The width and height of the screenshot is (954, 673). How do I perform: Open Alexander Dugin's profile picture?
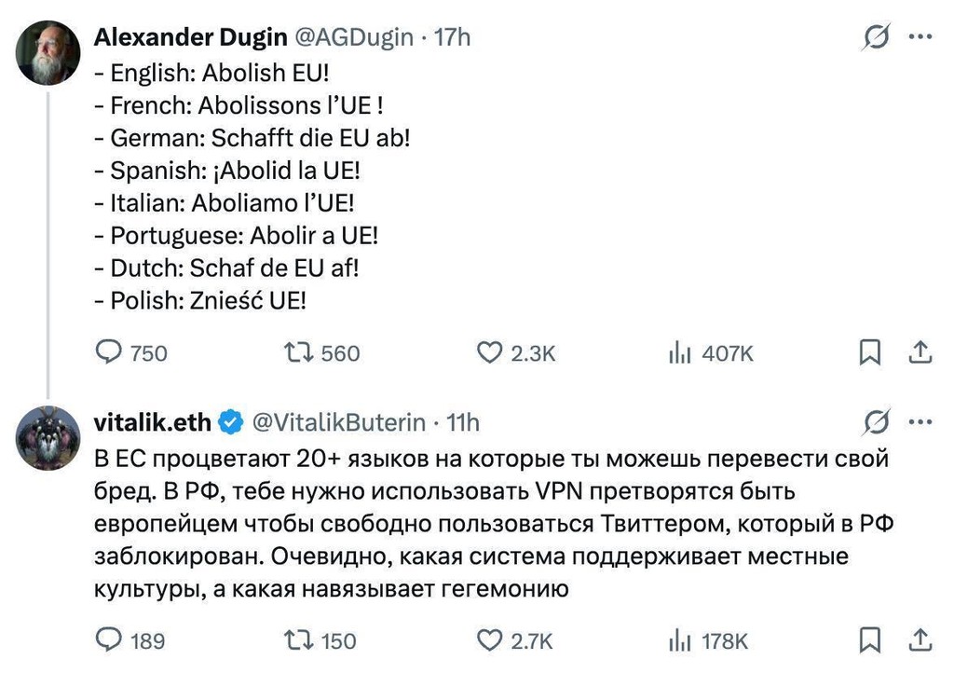(48, 53)
